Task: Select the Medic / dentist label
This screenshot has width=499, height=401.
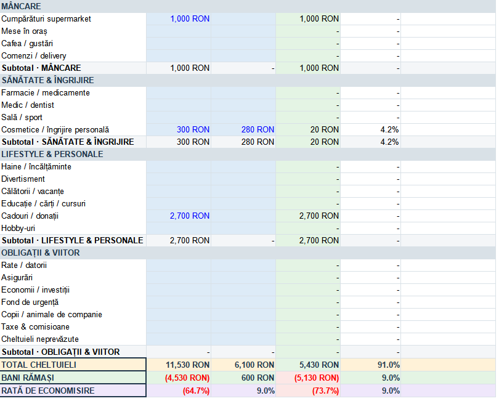Action: 28,105
